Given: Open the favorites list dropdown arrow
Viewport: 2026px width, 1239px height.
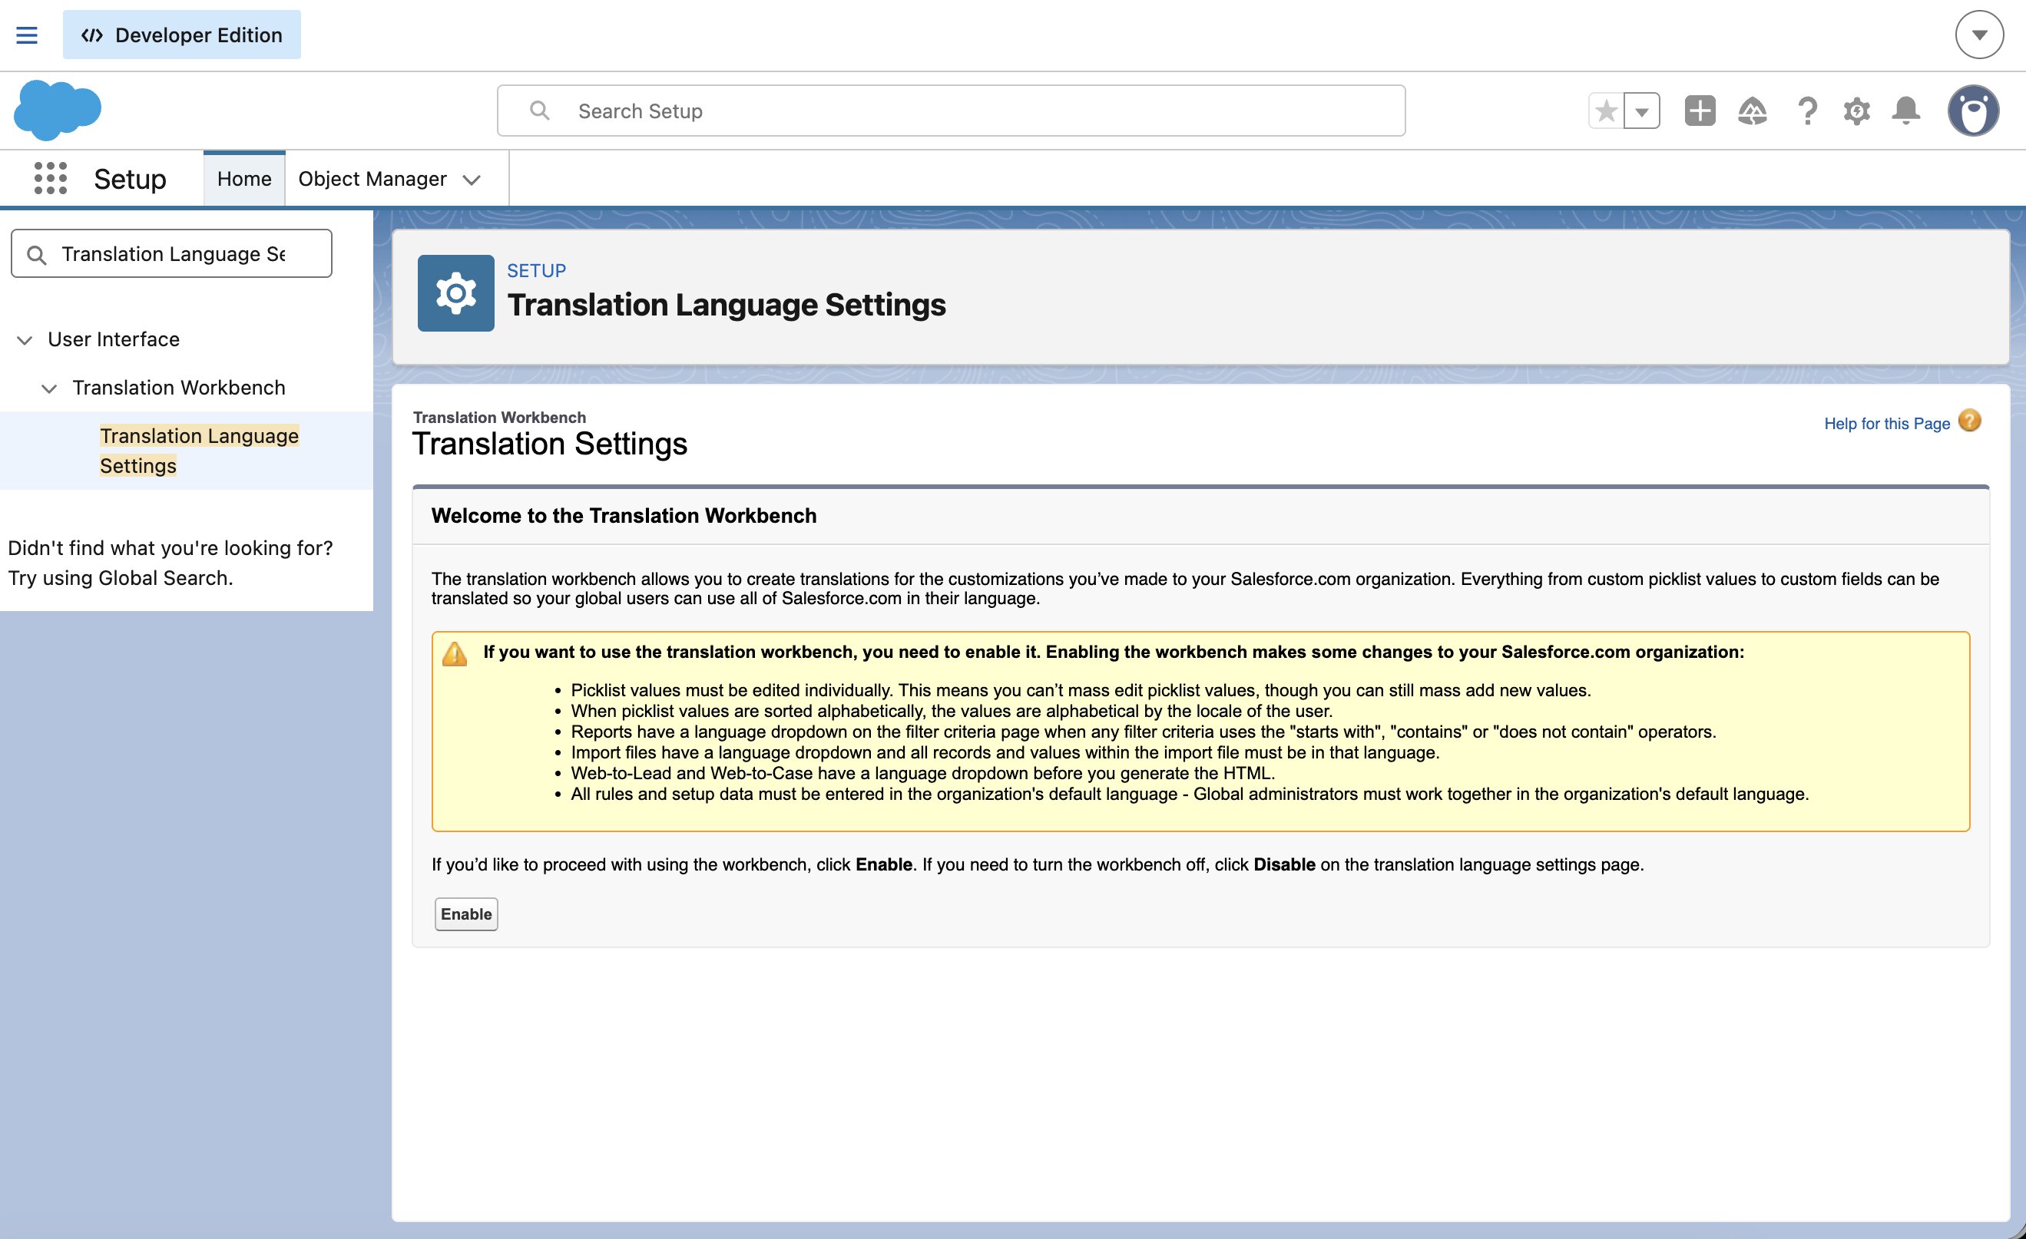Looking at the screenshot, I should tap(1642, 111).
